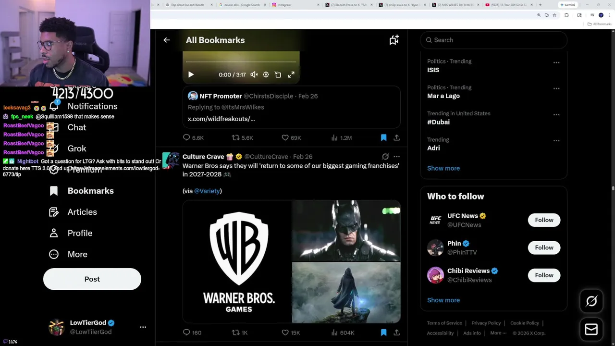
Task: Click the Post button
Action: coord(92,279)
